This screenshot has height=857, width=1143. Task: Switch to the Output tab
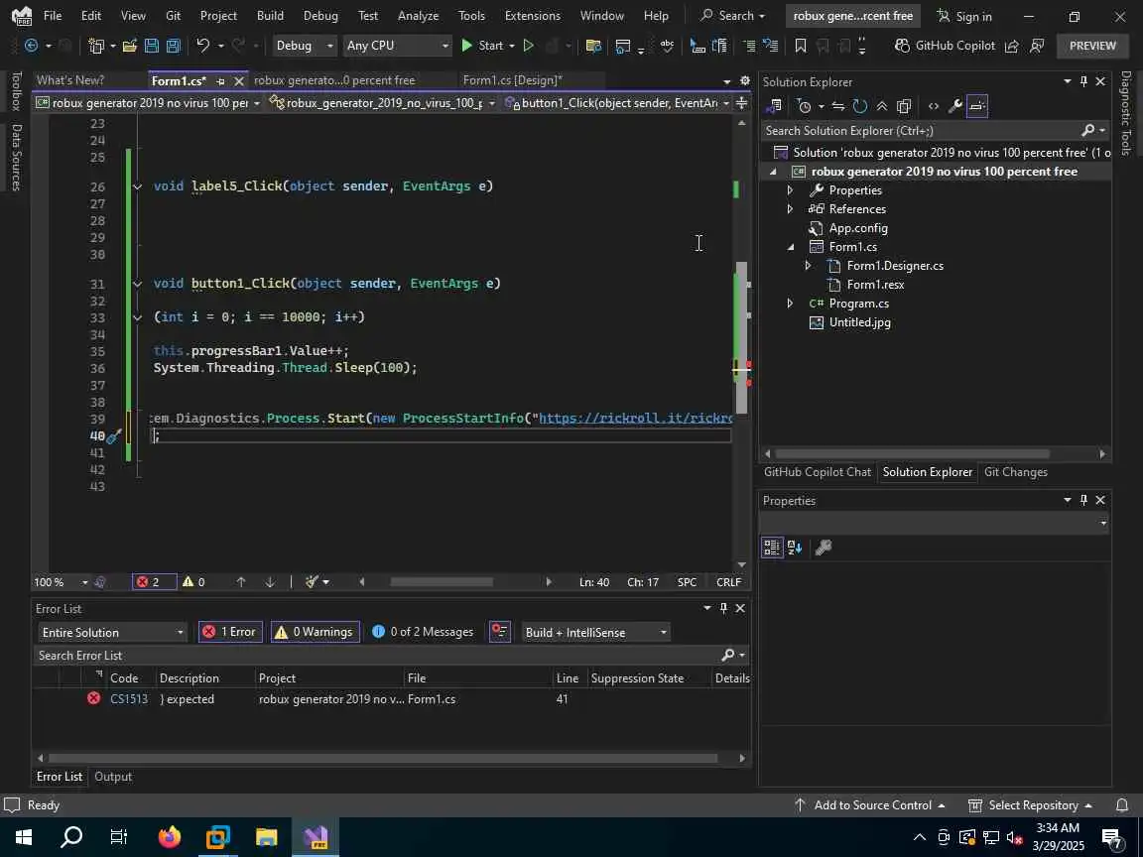click(113, 776)
